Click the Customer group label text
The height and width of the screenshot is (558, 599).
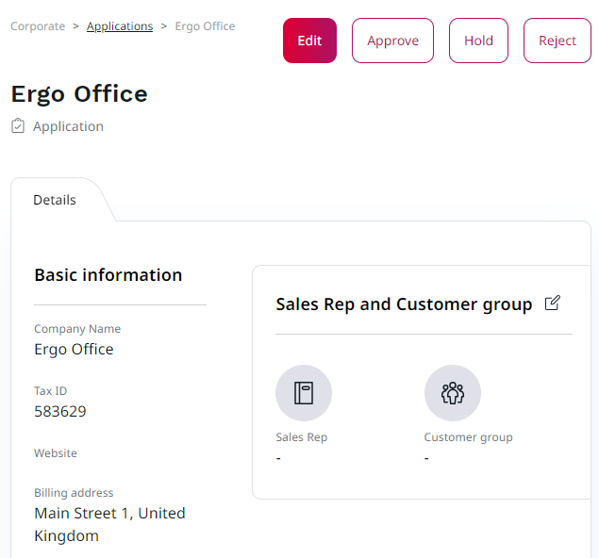[x=468, y=437]
